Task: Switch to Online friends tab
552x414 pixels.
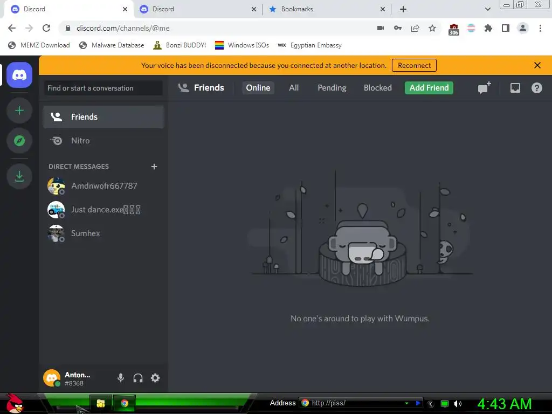Action: point(258,88)
